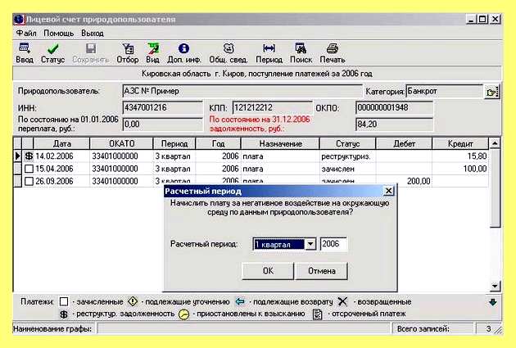Click the Выход menu item

point(93,34)
